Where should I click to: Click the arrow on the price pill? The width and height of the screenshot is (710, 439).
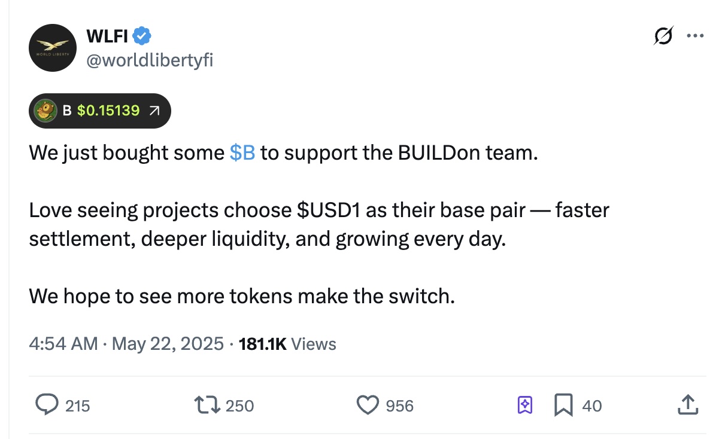tap(154, 111)
